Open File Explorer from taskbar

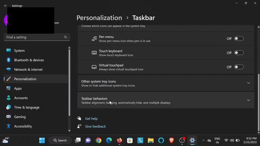151,140
